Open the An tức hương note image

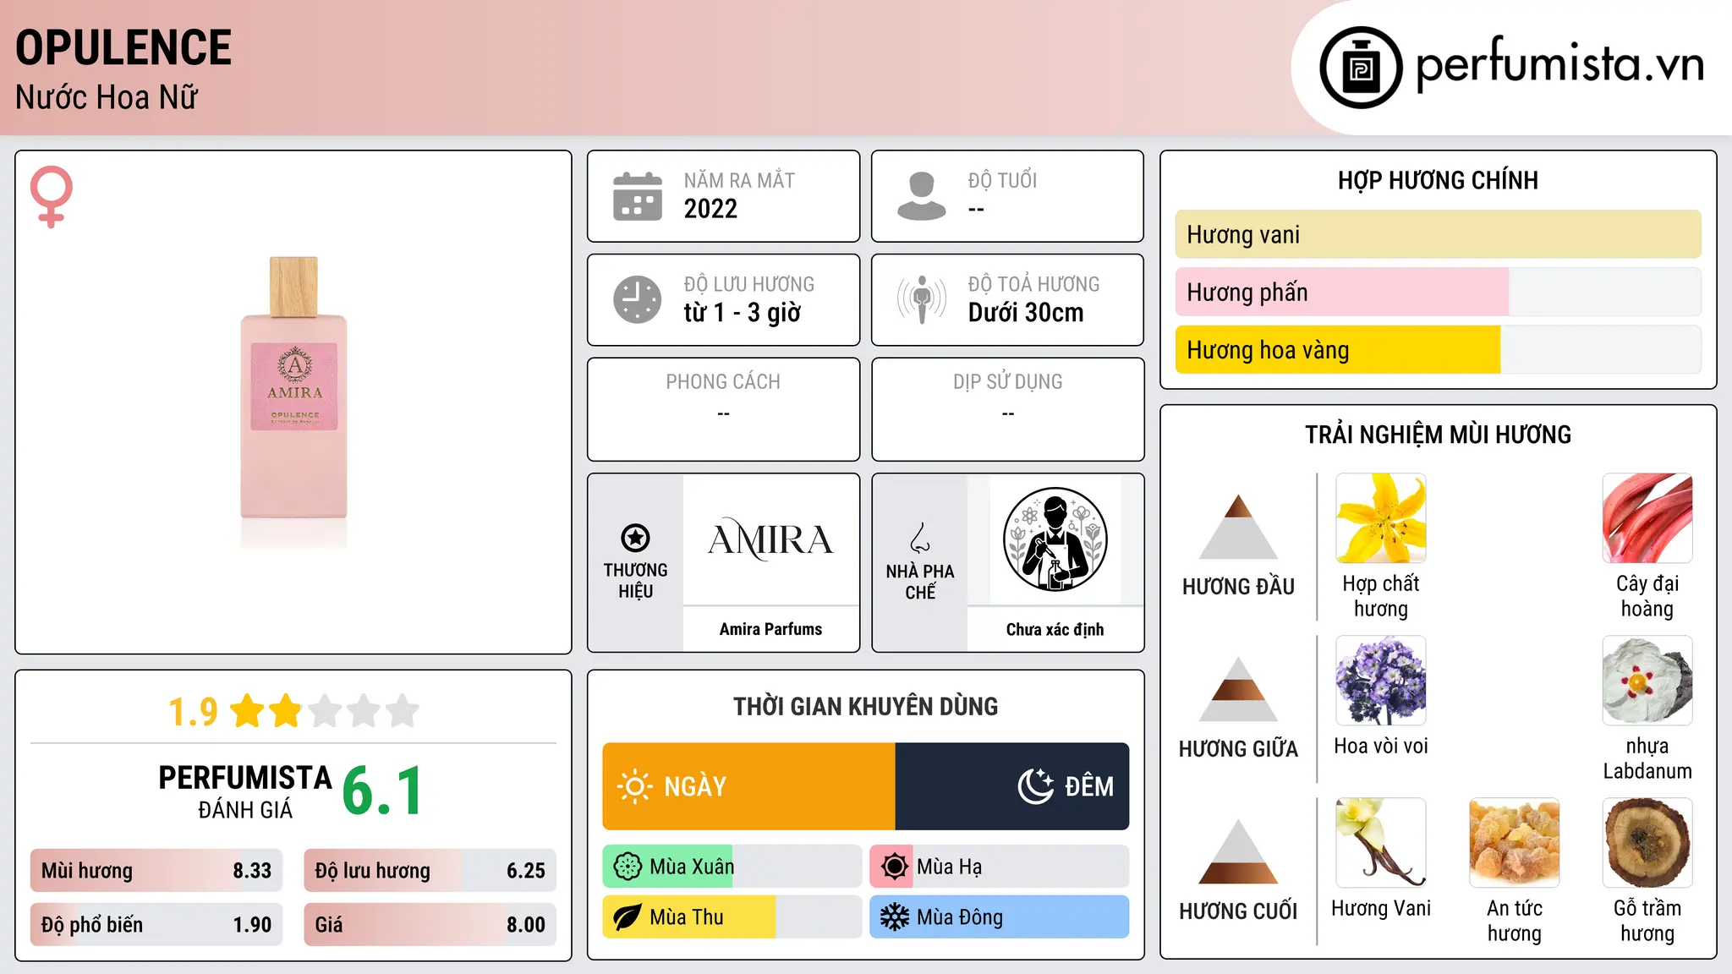coord(1515,843)
